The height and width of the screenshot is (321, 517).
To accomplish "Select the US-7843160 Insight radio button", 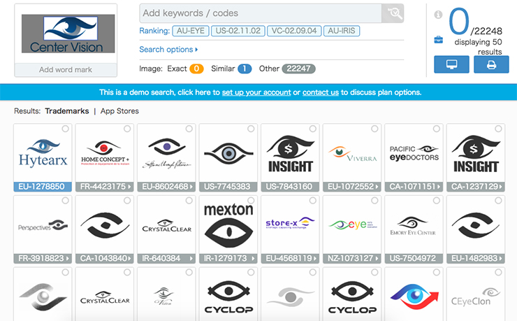I will coord(312,129).
